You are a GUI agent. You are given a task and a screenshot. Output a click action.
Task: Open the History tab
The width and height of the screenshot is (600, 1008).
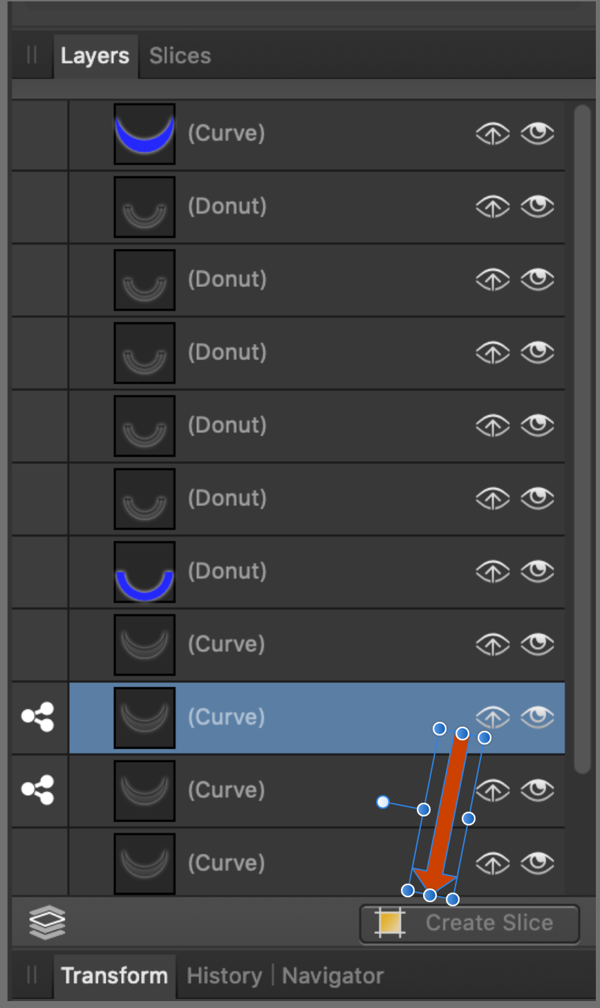[225, 976]
